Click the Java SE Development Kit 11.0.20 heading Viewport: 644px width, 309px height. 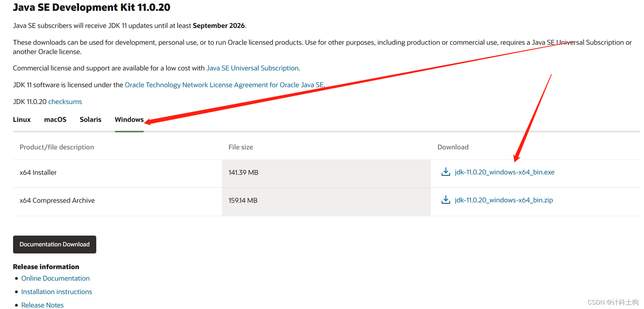(x=91, y=7)
